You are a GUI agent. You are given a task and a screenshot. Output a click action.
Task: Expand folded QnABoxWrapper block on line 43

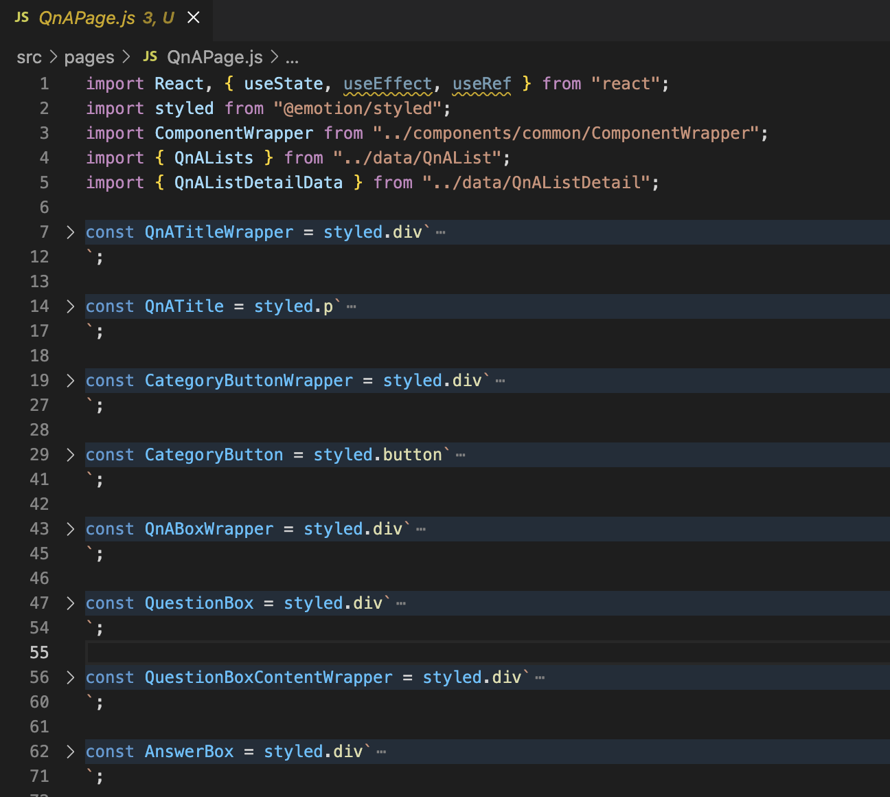coord(70,529)
